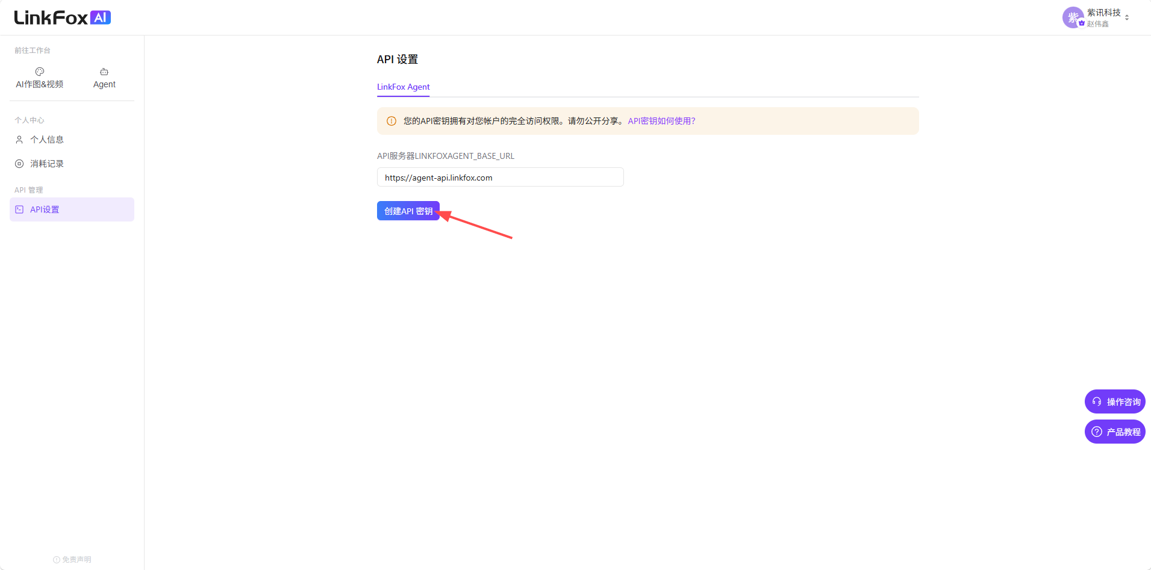Image resolution: width=1151 pixels, height=570 pixels.
Task: Click the API服务器LINKFOXAGENT_BASE_URL label
Action: click(446, 156)
